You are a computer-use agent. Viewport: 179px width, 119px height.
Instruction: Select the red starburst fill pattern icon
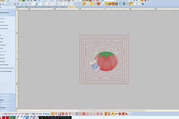[x=119, y=114]
